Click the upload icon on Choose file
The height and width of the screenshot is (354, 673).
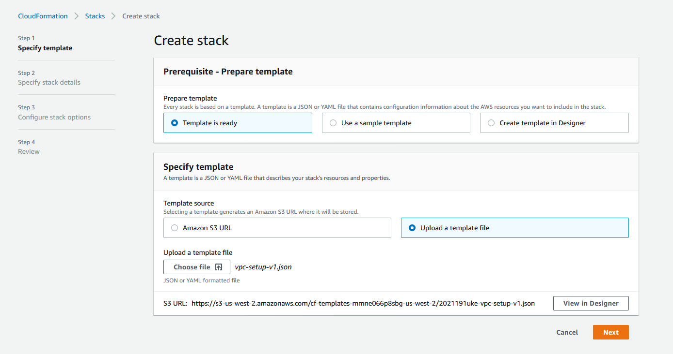(219, 267)
